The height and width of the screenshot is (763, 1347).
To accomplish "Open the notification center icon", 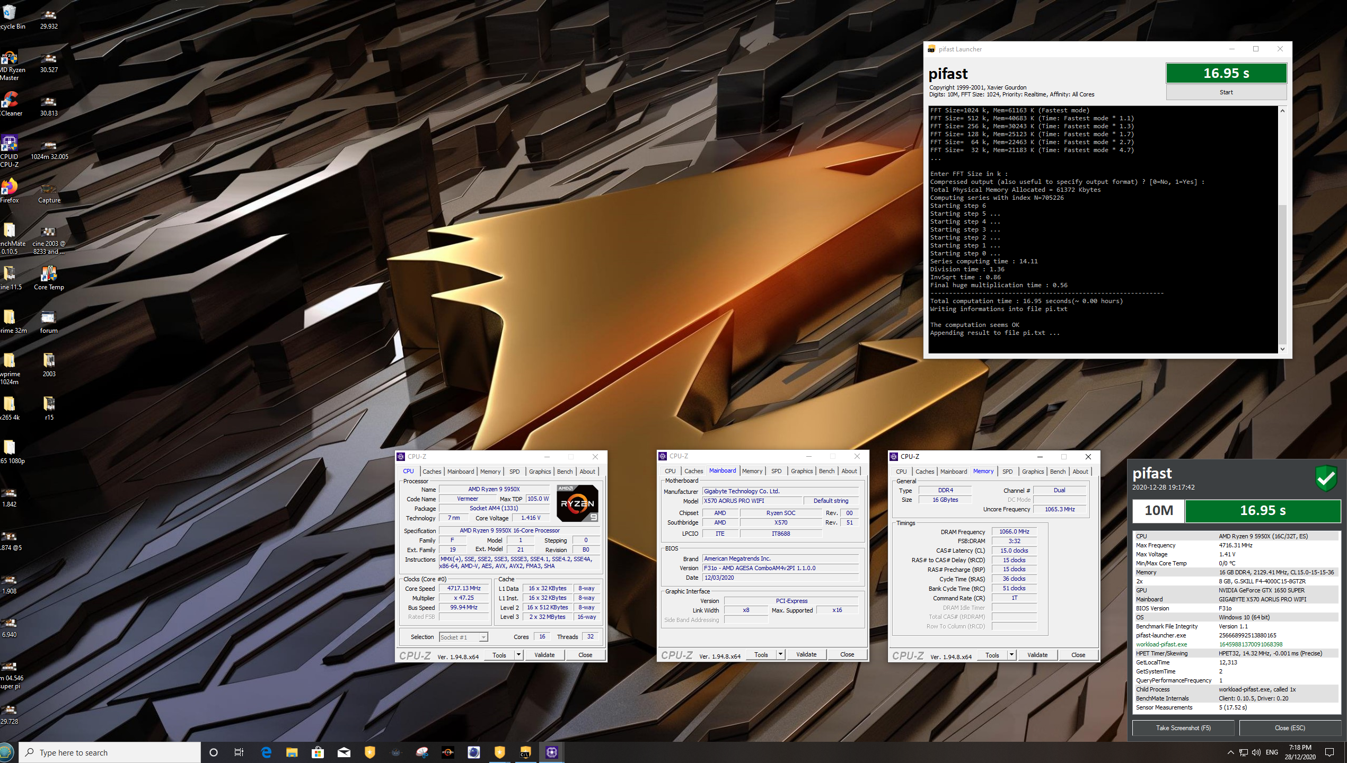I will click(1329, 752).
